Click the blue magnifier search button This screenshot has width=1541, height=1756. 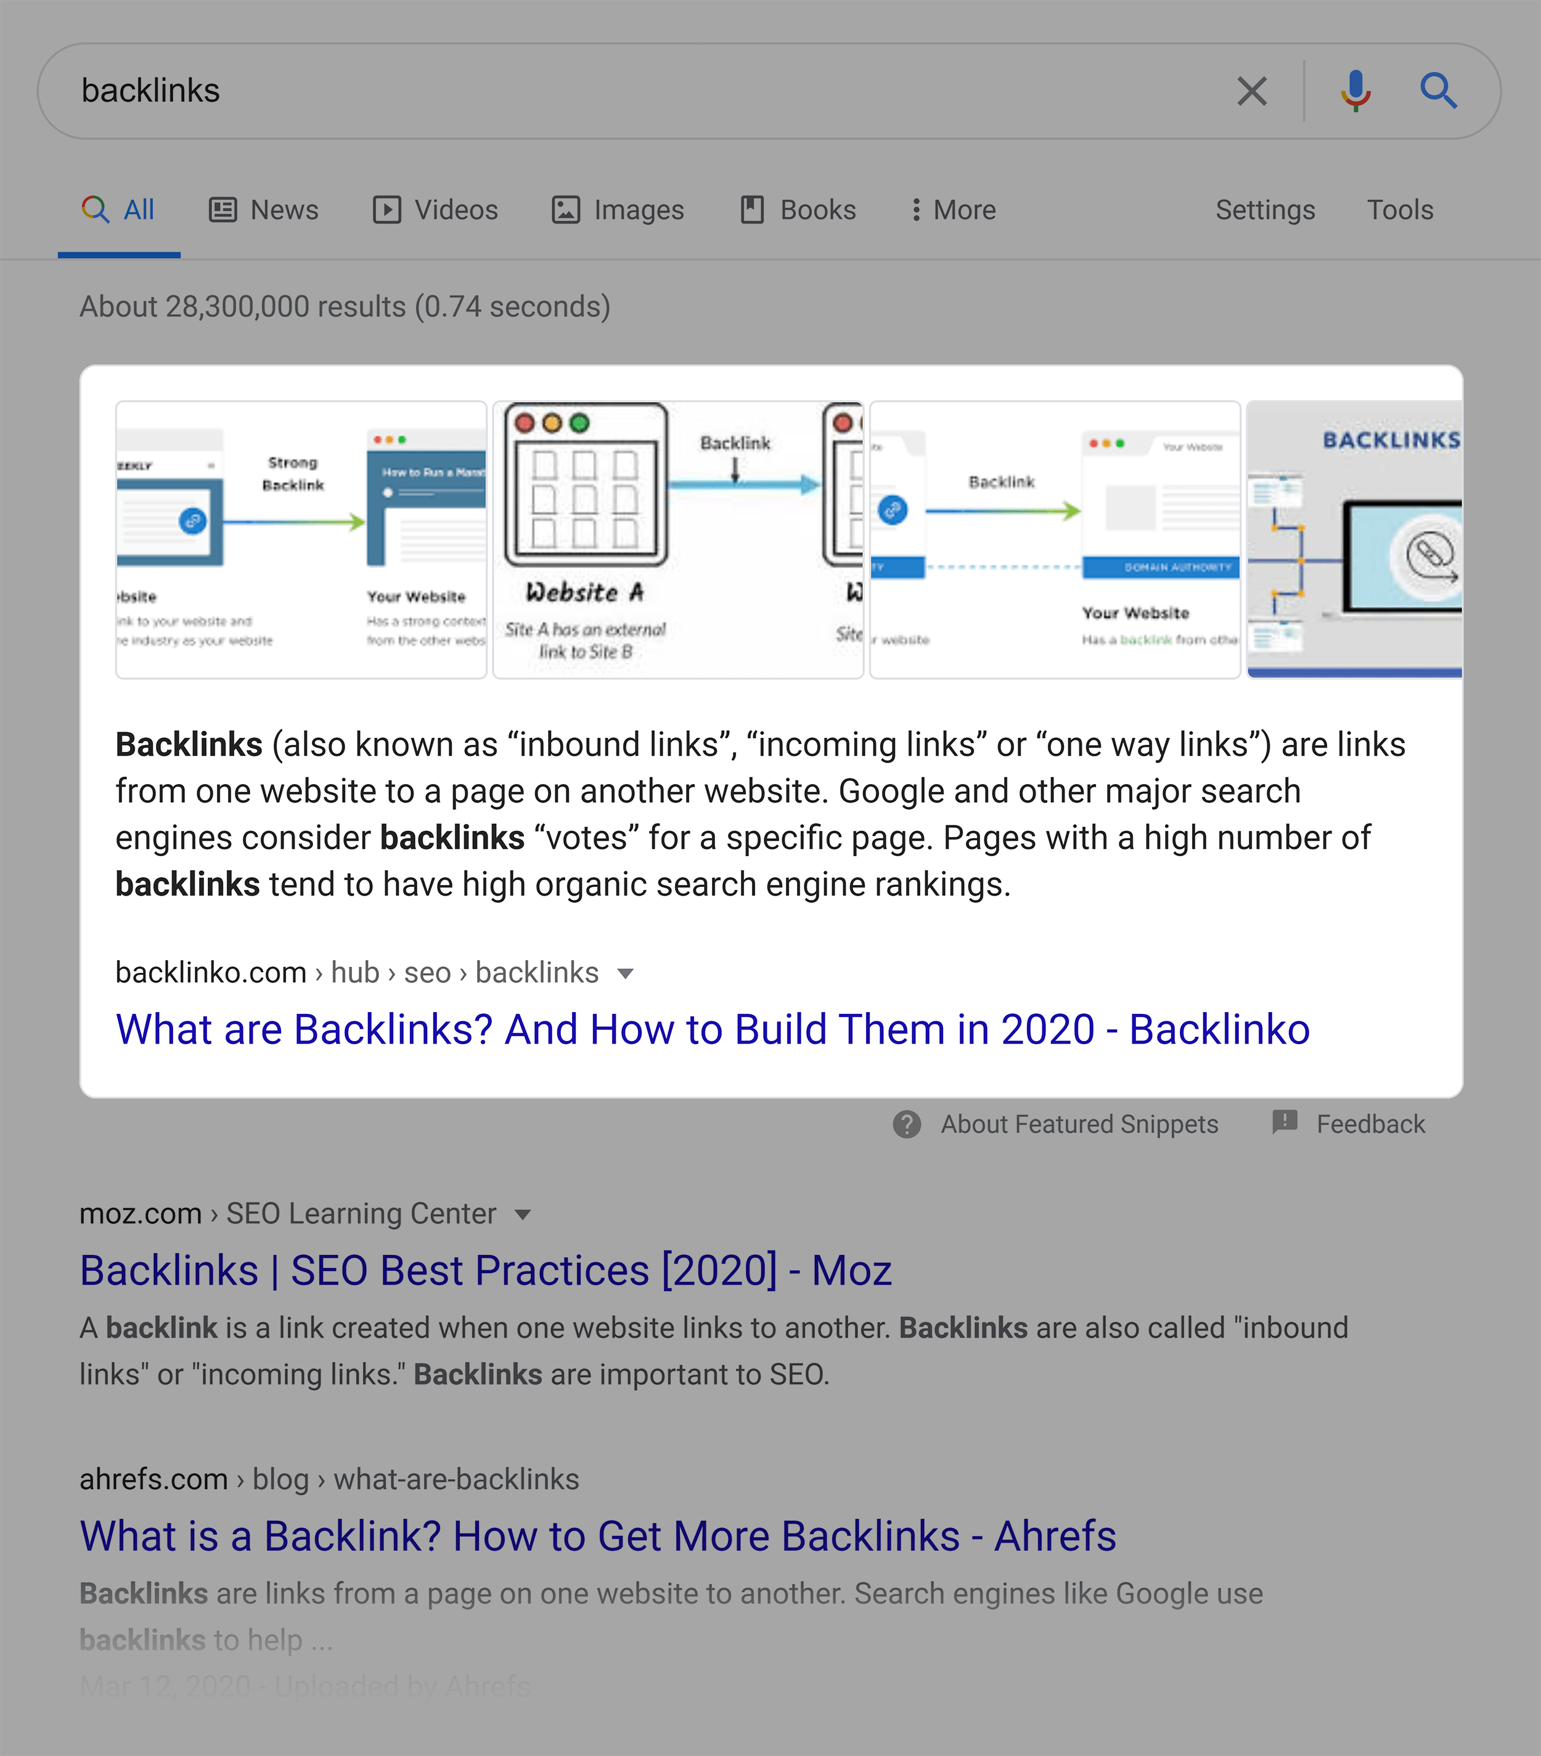1438,90
